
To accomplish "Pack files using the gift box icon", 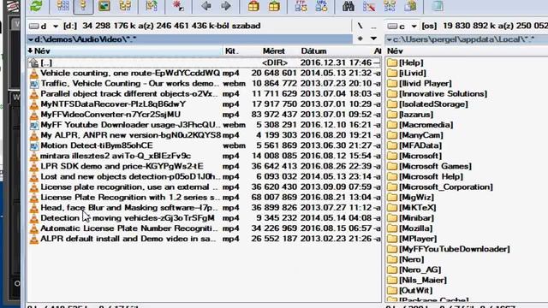I will (253, 6).
